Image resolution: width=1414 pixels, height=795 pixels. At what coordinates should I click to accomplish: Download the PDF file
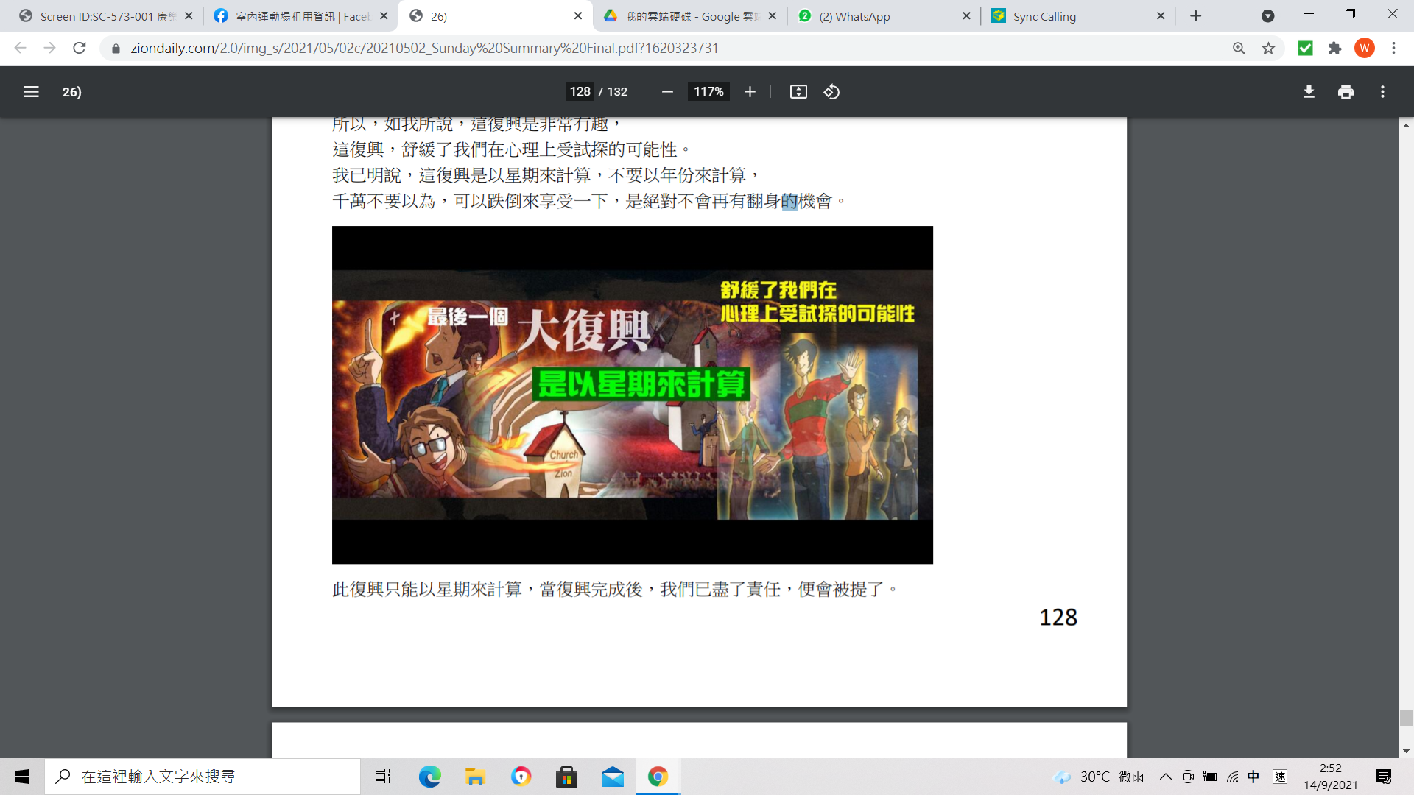[x=1309, y=92]
